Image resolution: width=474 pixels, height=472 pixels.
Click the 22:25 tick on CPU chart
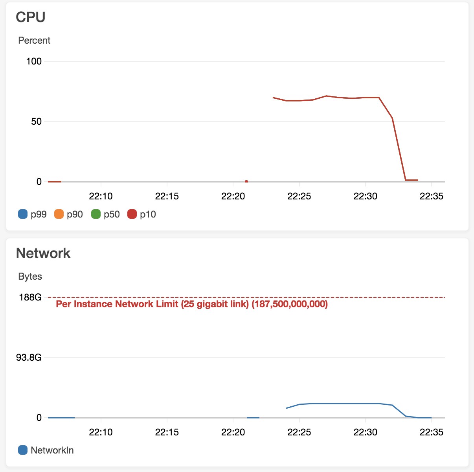pos(299,196)
